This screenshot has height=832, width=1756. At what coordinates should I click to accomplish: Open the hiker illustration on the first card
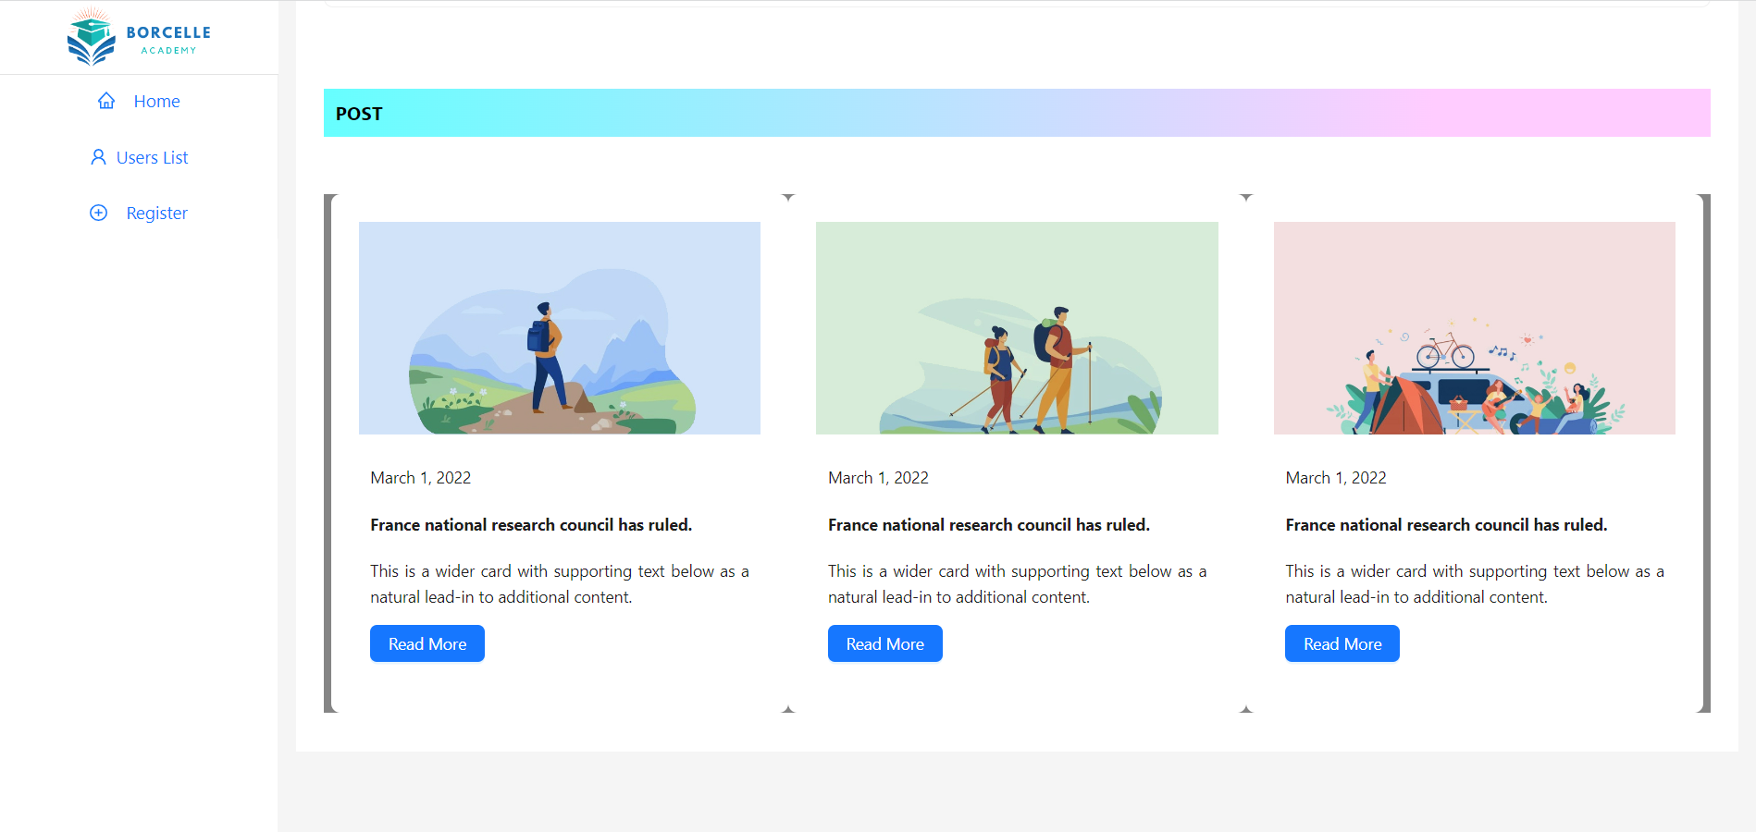click(559, 328)
